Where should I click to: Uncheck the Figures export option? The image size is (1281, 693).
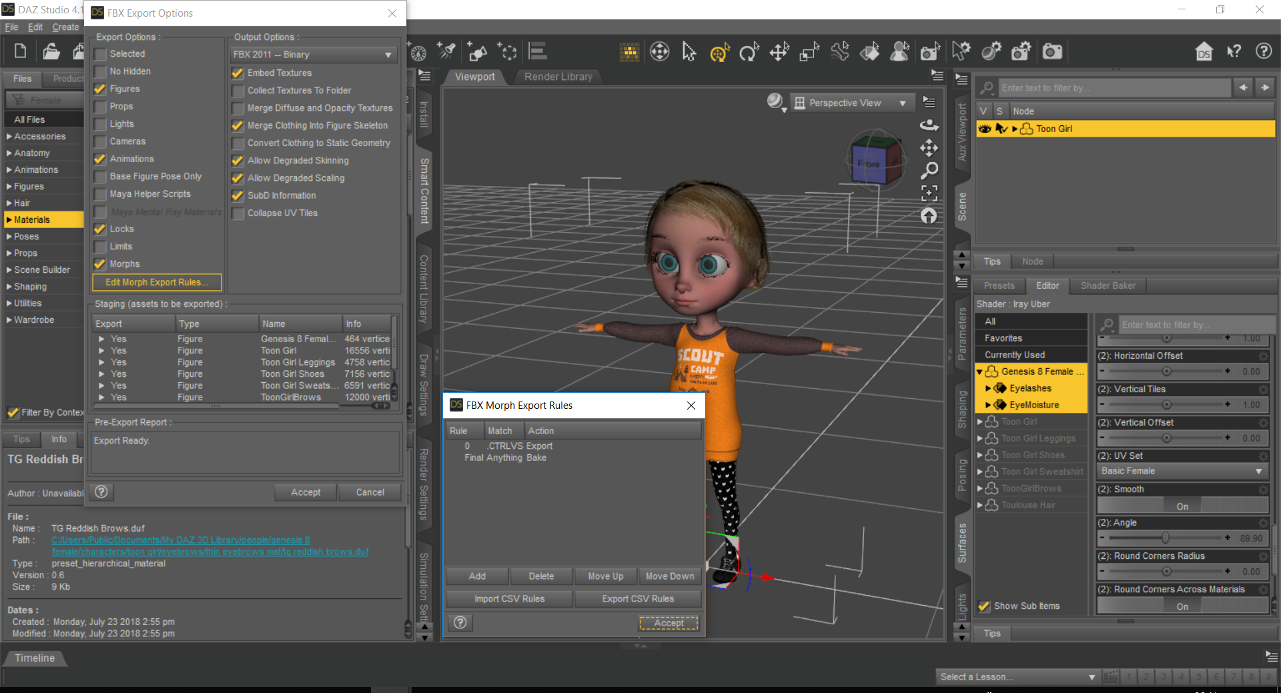pyautogui.click(x=100, y=89)
